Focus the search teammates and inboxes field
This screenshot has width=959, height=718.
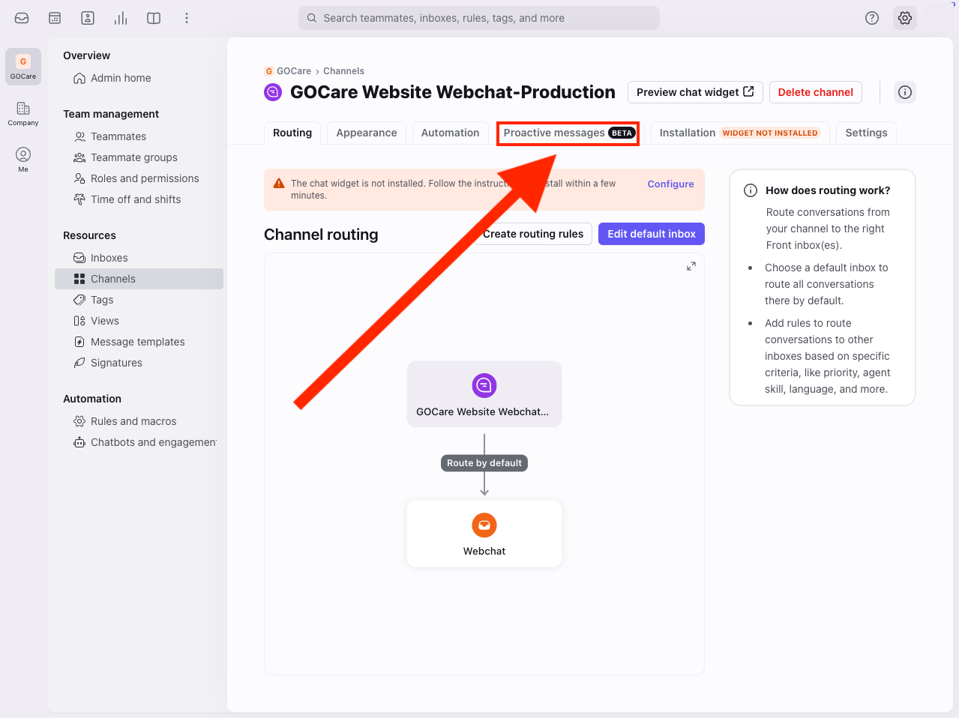[x=479, y=18]
